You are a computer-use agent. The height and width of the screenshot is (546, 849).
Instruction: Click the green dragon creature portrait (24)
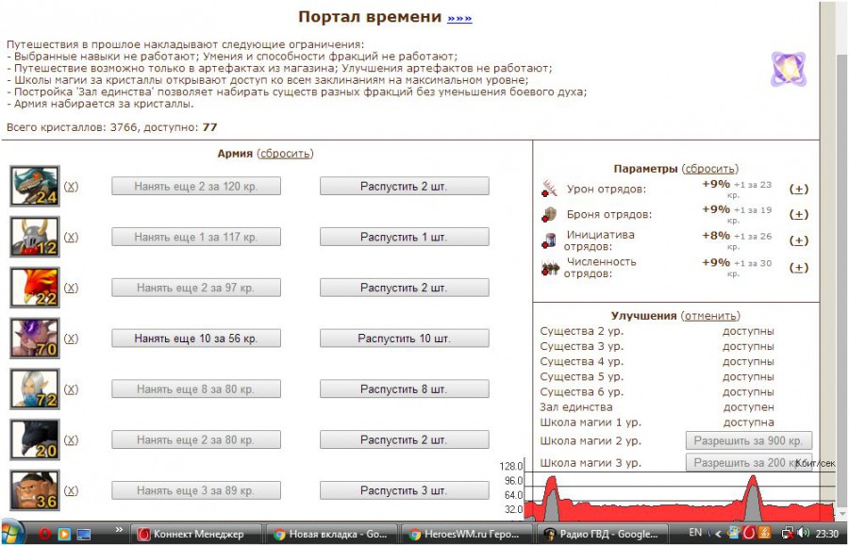click(34, 186)
